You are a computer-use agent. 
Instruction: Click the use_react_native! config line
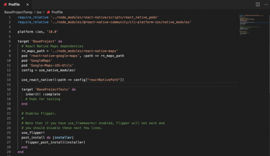(x=72, y=80)
